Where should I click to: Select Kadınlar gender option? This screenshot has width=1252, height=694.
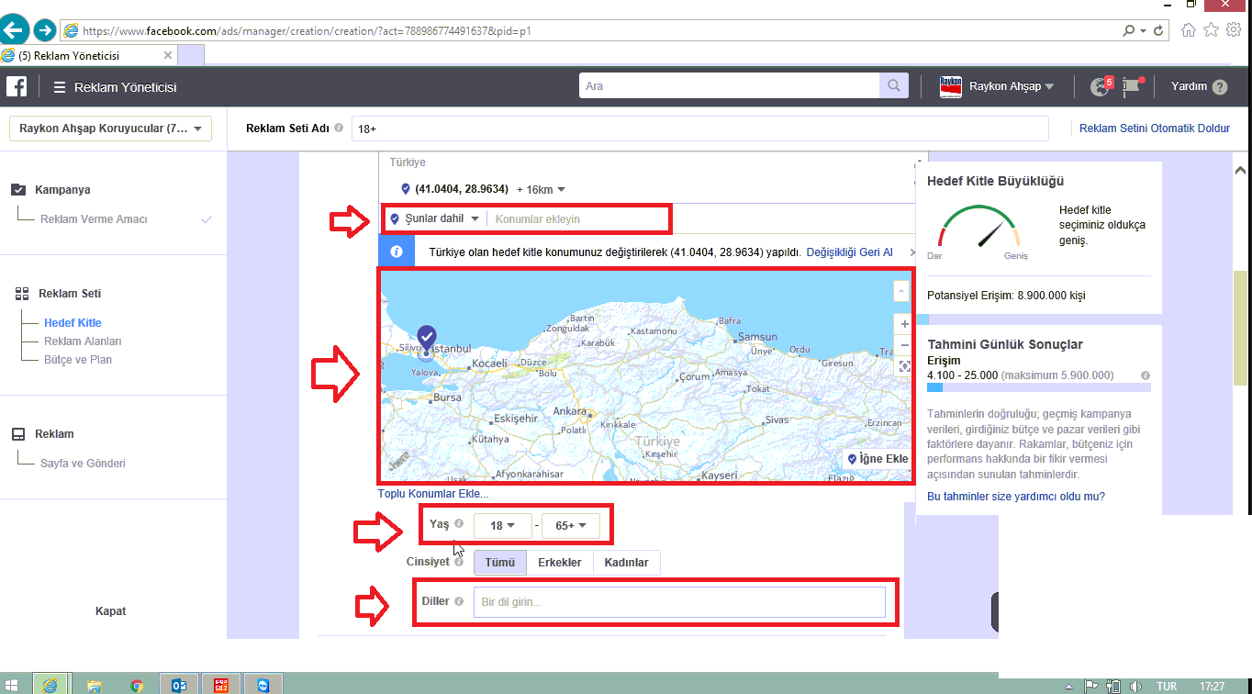pos(626,563)
